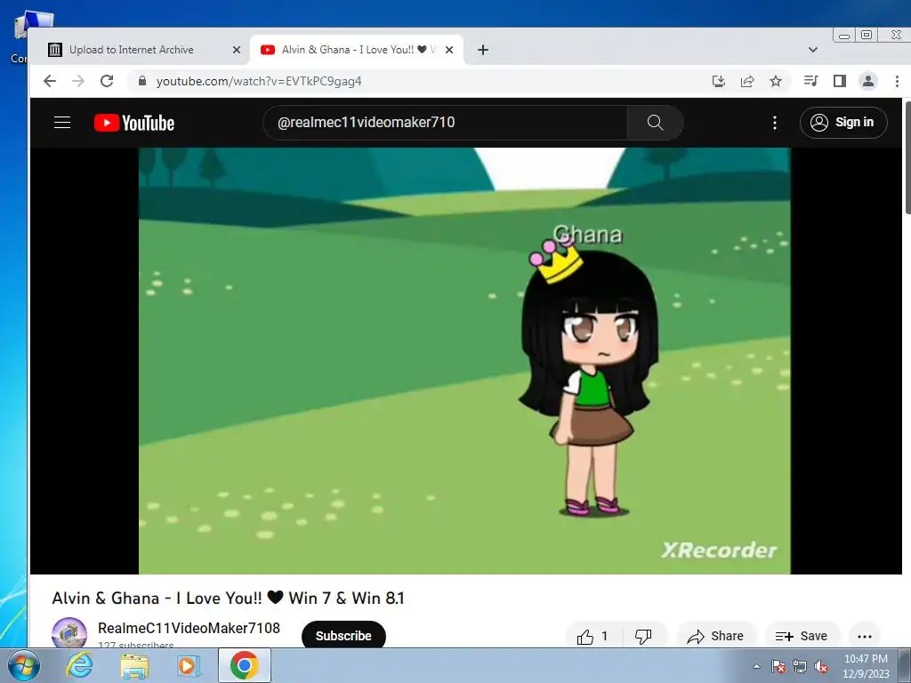Share this page using the address bar share icon
The image size is (911, 683).
tap(747, 81)
